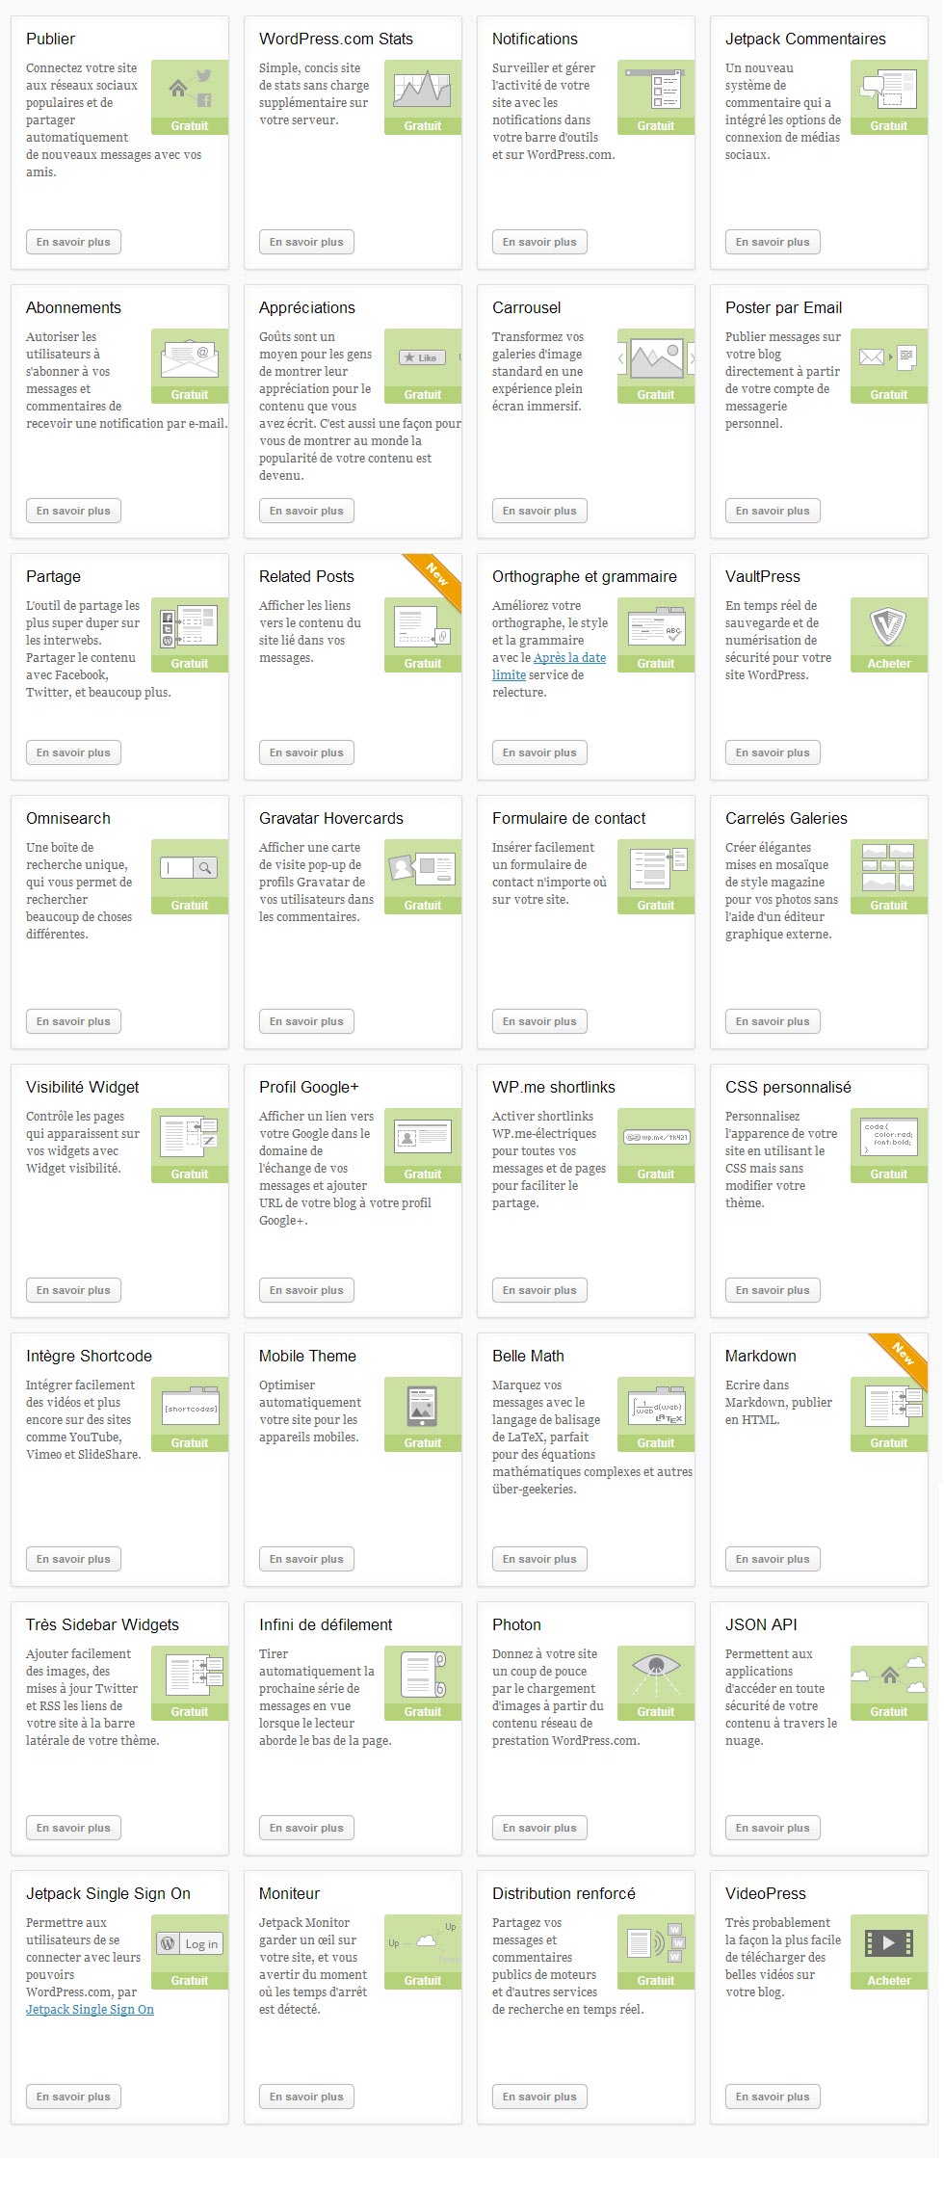Click the "Partage" module title
The height and width of the screenshot is (2190, 944).
click(53, 576)
